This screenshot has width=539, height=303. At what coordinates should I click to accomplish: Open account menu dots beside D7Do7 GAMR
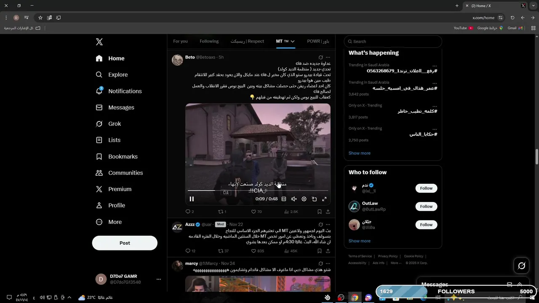tap(159, 279)
